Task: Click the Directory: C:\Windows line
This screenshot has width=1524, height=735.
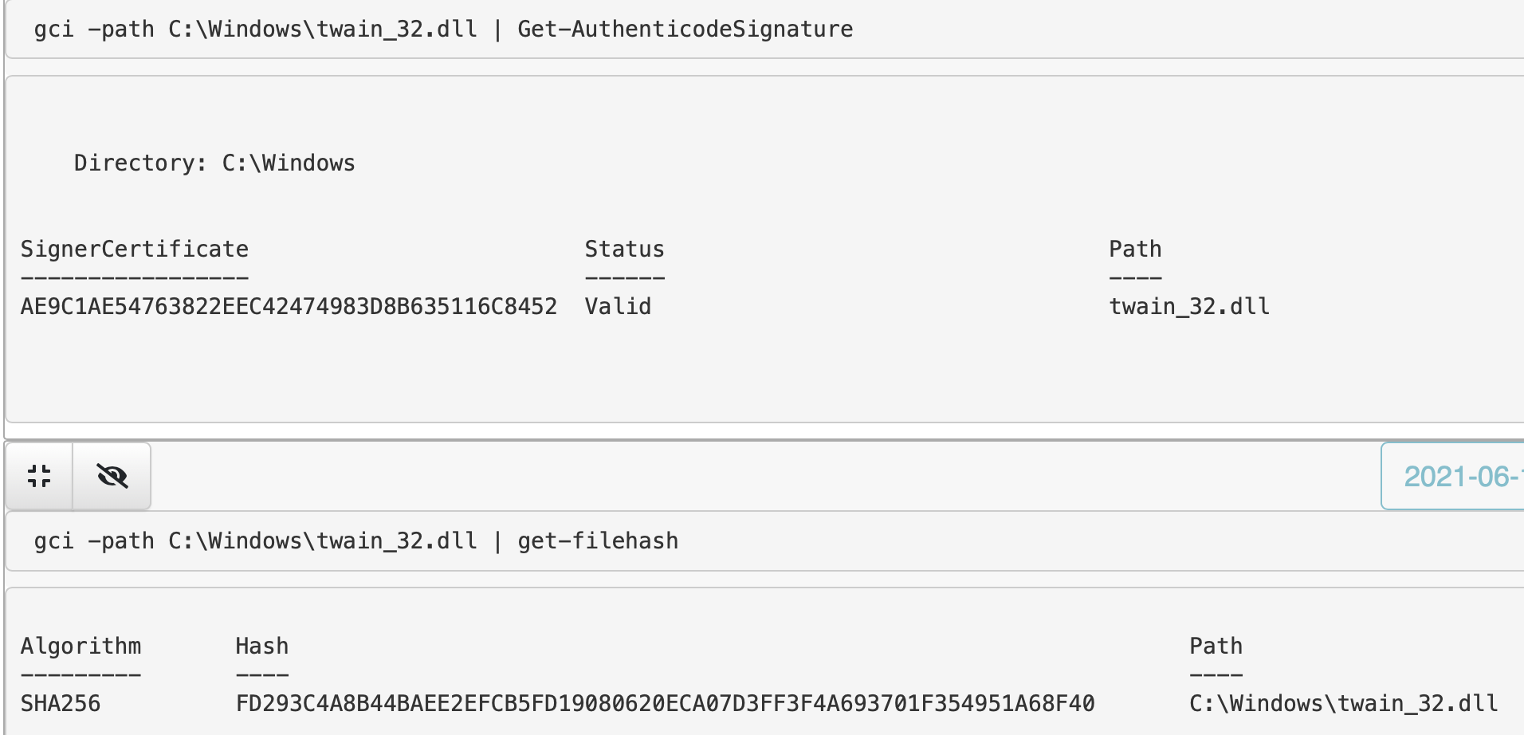Action: pyautogui.click(x=214, y=163)
